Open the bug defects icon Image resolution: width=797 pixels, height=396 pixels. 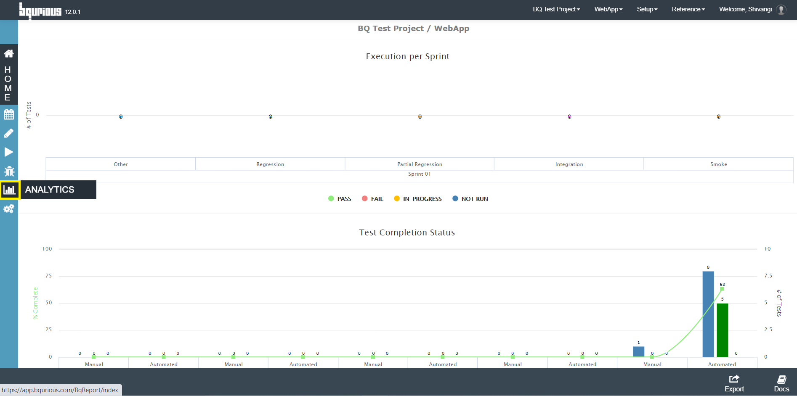(9, 171)
